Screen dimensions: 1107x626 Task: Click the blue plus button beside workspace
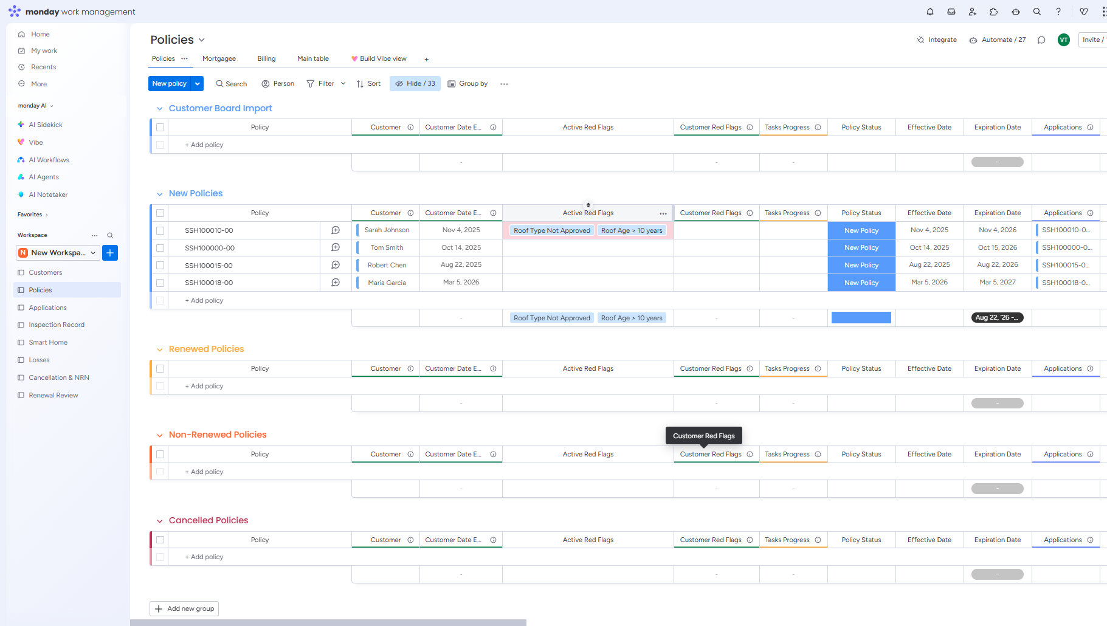(x=110, y=253)
